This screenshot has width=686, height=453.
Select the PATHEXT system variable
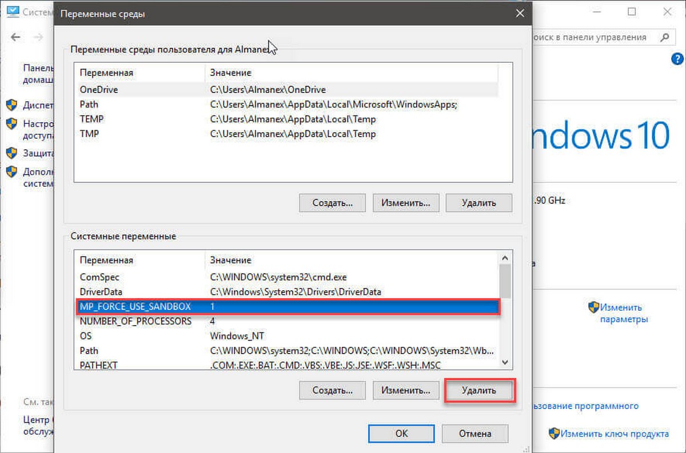click(286, 364)
